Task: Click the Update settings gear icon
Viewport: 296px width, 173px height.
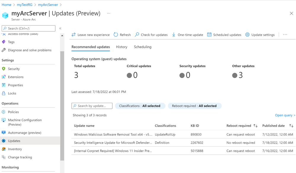Action: tap(247, 35)
